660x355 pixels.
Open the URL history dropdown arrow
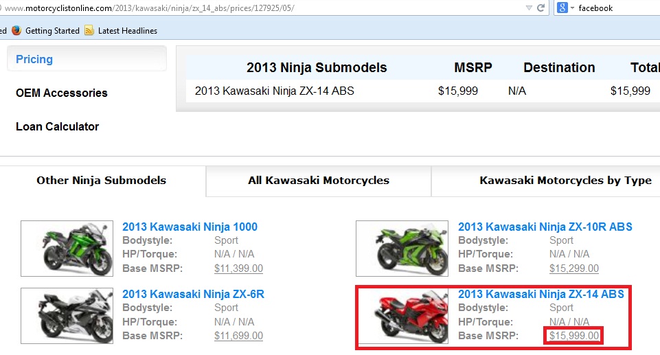point(527,8)
